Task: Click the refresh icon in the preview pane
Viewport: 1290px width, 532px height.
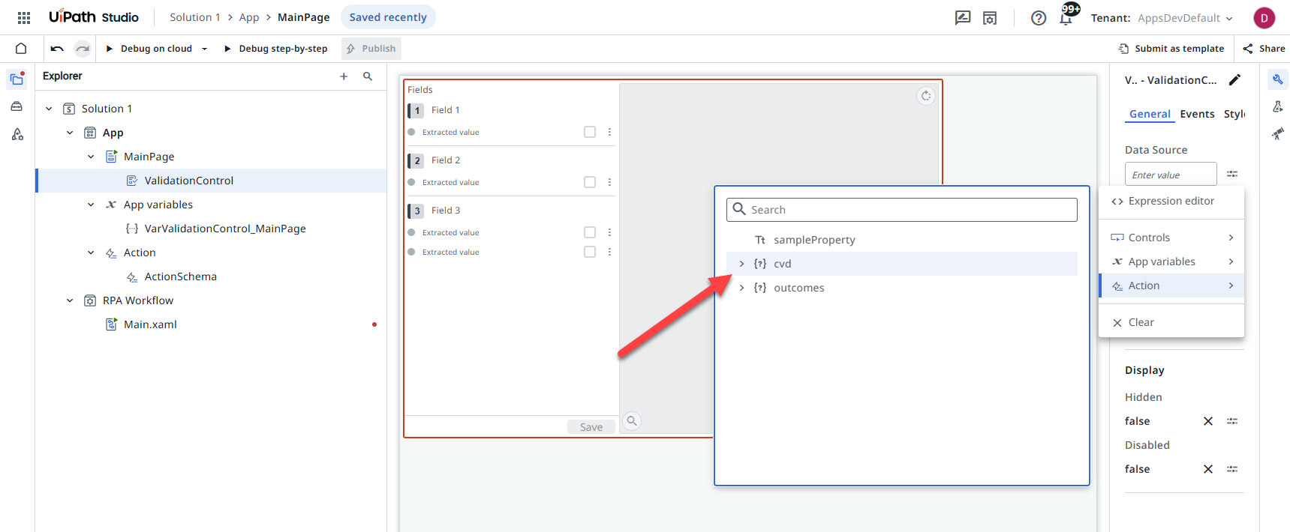Action: (x=926, y=96)
